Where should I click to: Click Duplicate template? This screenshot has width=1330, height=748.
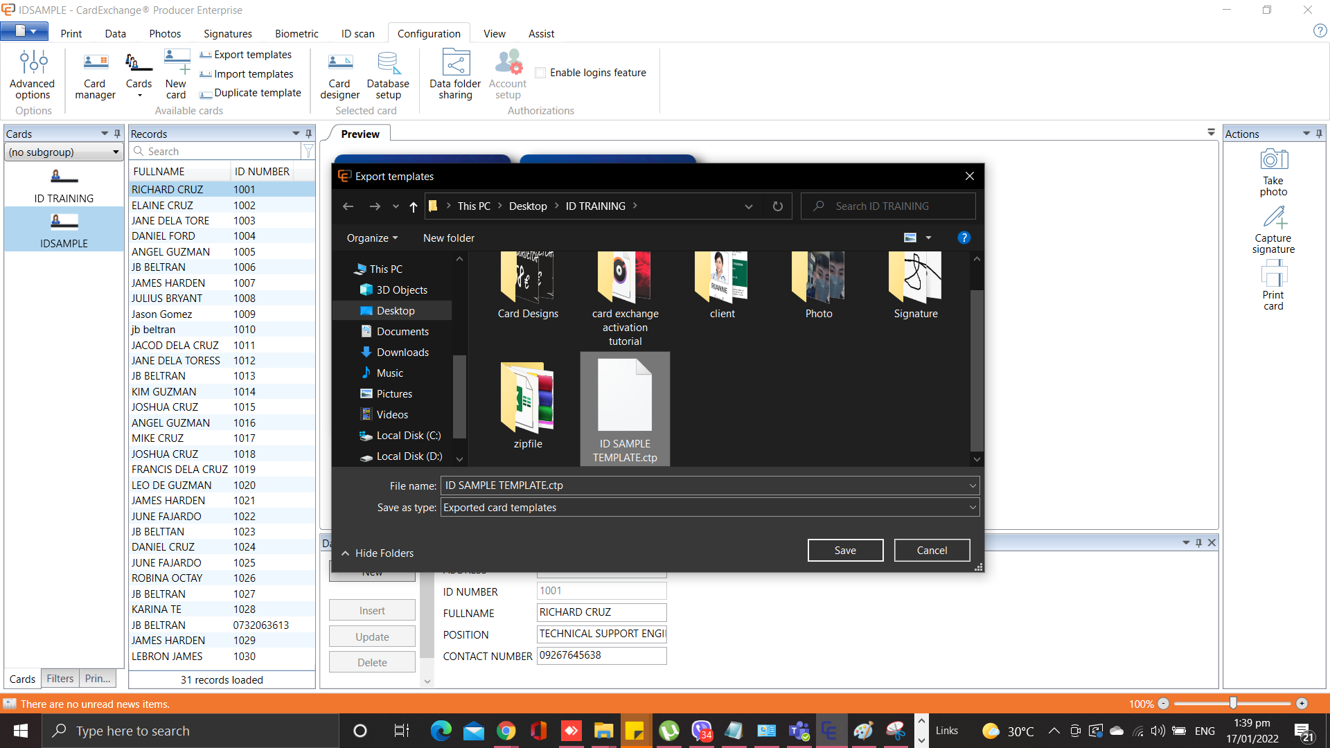pos(251,93)
